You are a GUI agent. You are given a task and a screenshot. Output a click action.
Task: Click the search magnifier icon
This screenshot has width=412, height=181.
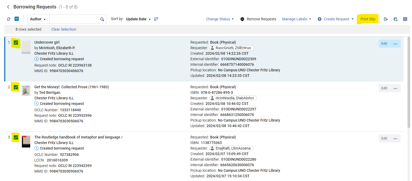[102, 19]
